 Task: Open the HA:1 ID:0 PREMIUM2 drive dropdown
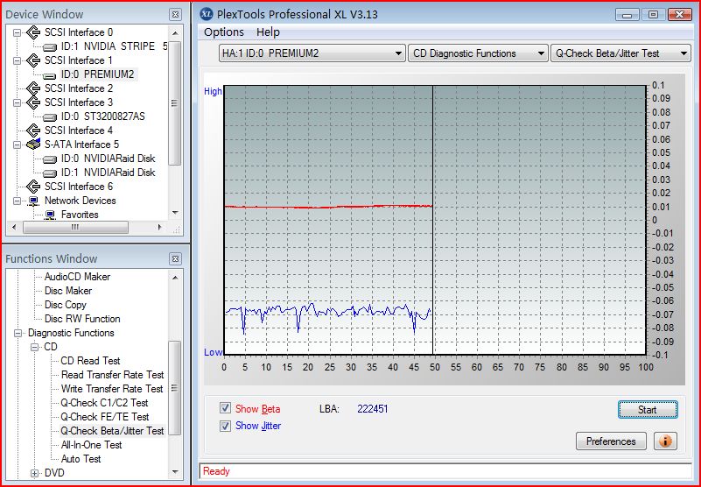click(x=312, y=53)
